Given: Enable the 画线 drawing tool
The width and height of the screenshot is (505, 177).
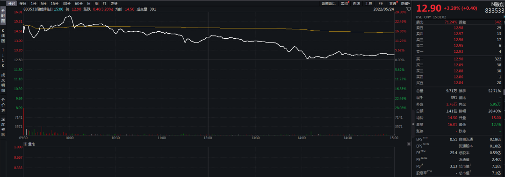Looking at the screenshot, I should 356,4.
